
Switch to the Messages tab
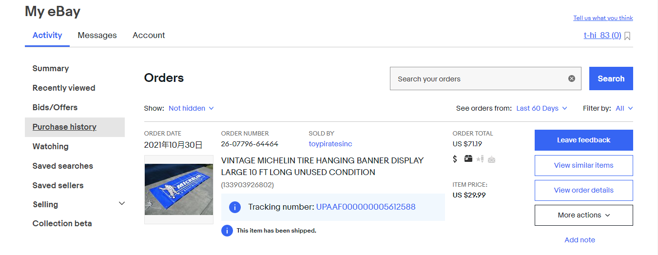click(x=97, y=35)
